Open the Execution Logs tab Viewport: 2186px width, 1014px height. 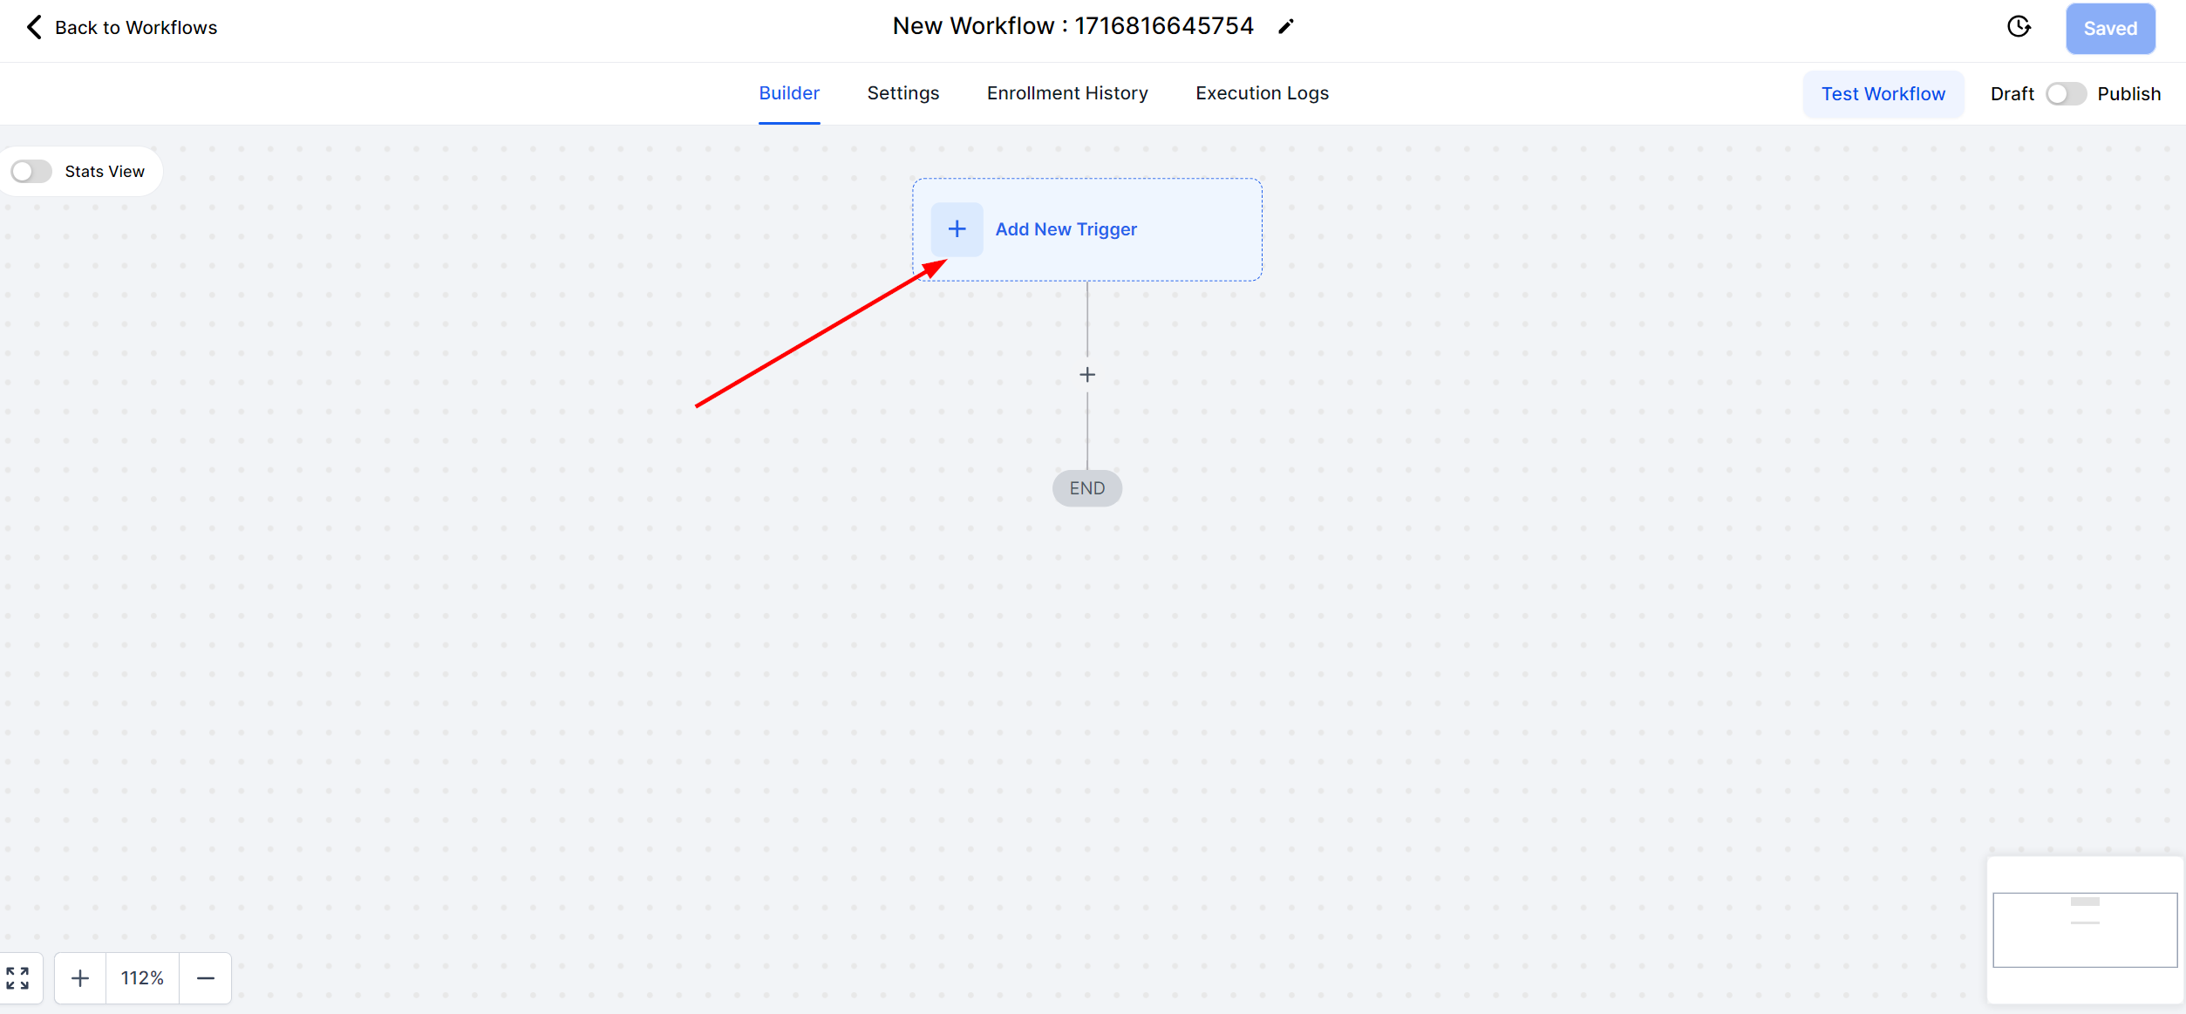(x=1261, y=93)
